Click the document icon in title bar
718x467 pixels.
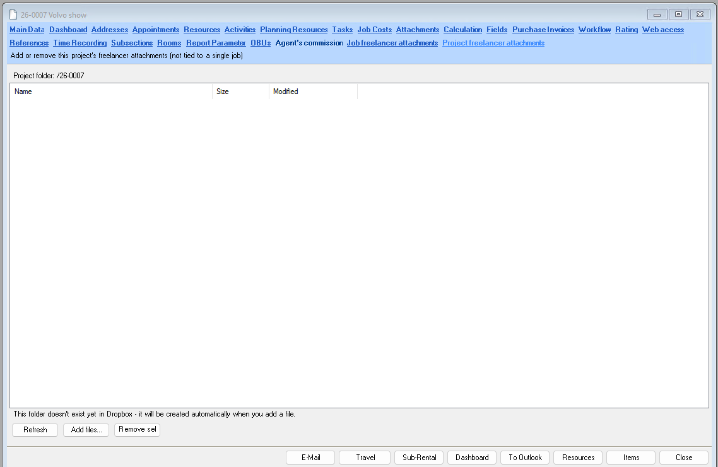[x=13, y=15]
